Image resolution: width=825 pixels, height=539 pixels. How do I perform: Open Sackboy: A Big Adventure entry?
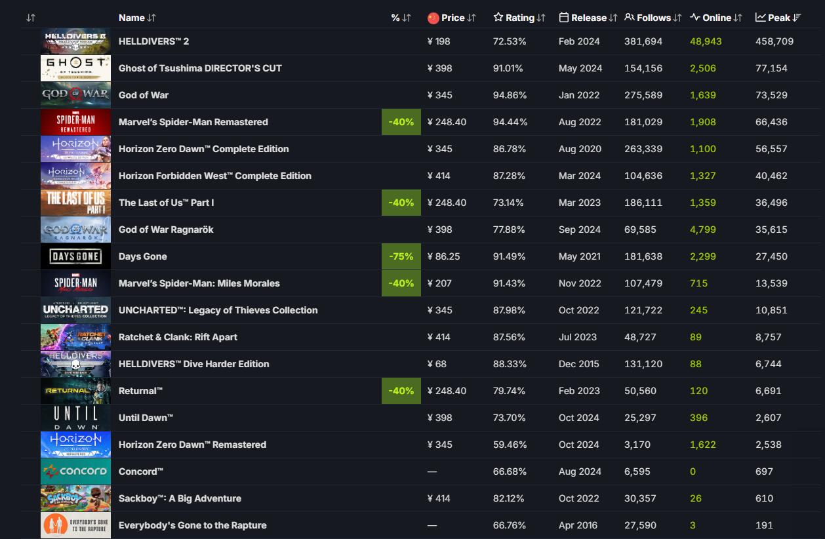(x=180, y=498)
